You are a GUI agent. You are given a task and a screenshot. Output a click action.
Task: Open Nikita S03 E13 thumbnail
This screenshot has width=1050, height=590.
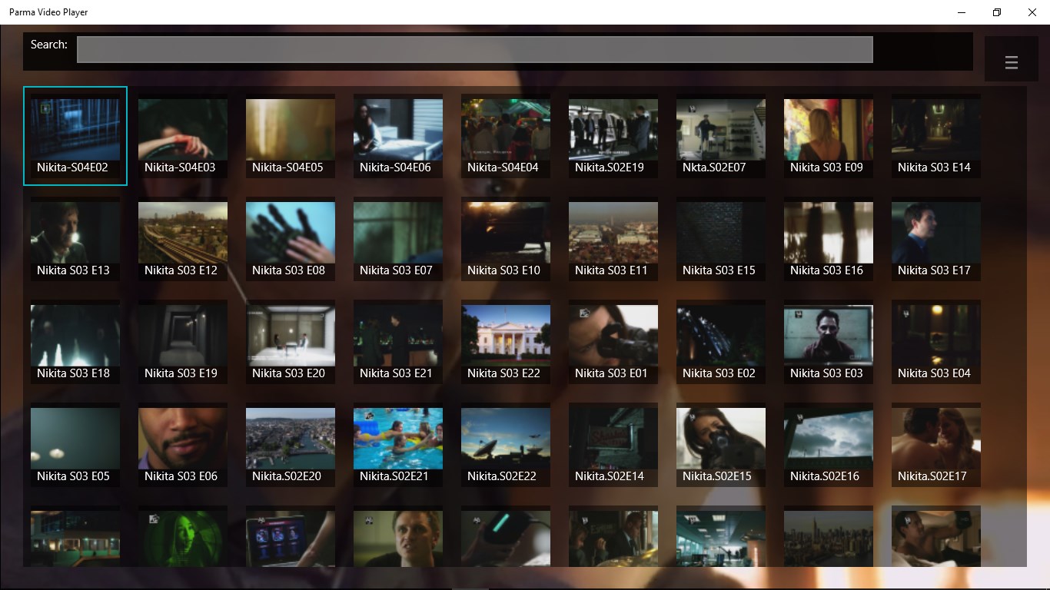pyautogui.click(x=75, y=239)
